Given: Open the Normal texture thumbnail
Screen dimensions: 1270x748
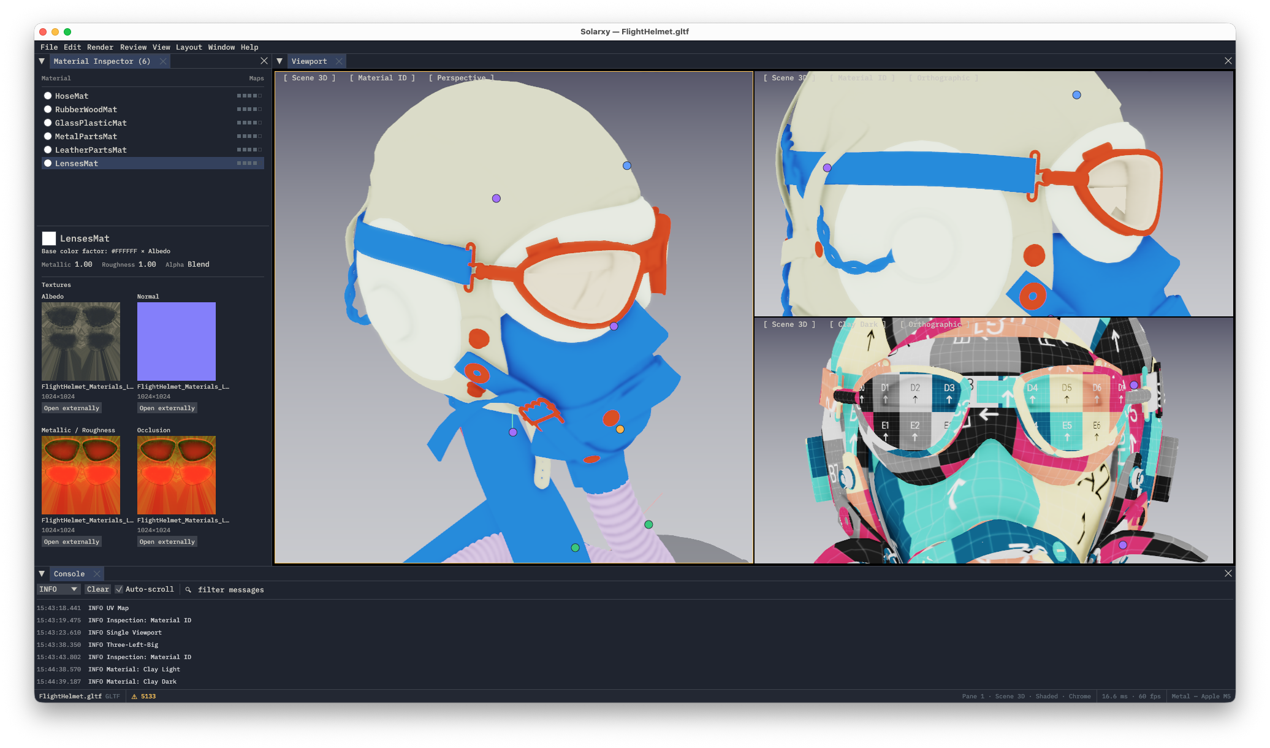Looking at the screenshot, I should 177,342.
